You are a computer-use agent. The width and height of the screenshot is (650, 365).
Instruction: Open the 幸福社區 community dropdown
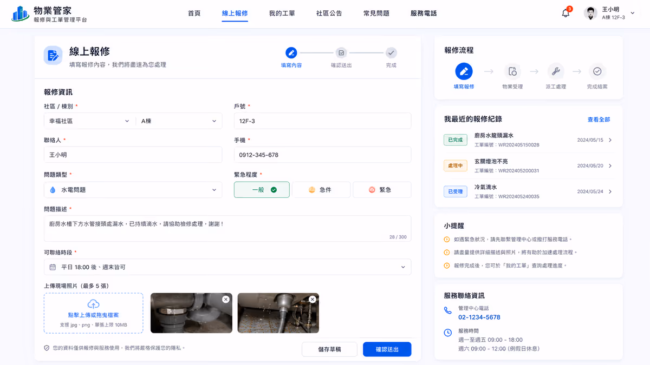tap(89, 121)
